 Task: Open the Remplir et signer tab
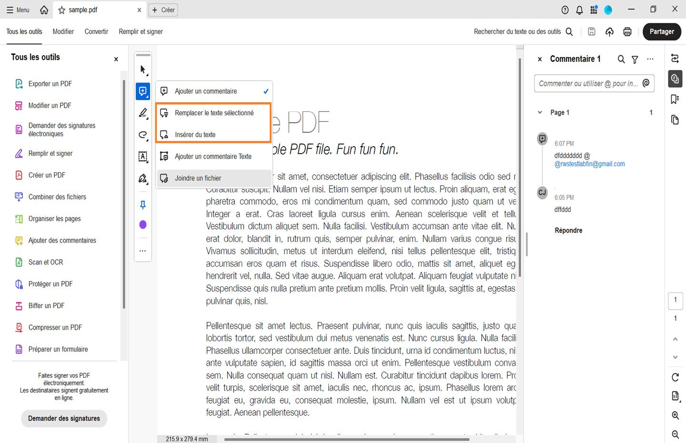pos(141,31)
